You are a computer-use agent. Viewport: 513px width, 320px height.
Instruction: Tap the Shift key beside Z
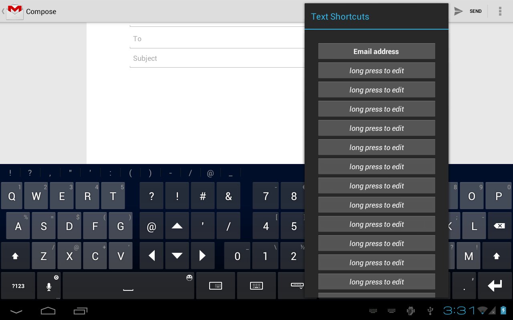(x=15, y=256)
